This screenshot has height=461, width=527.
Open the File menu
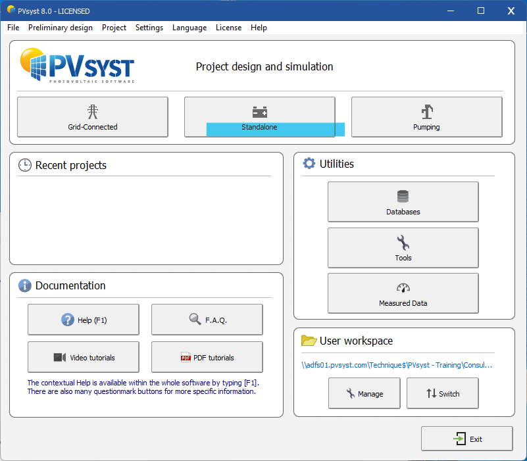tap(13, 28)
